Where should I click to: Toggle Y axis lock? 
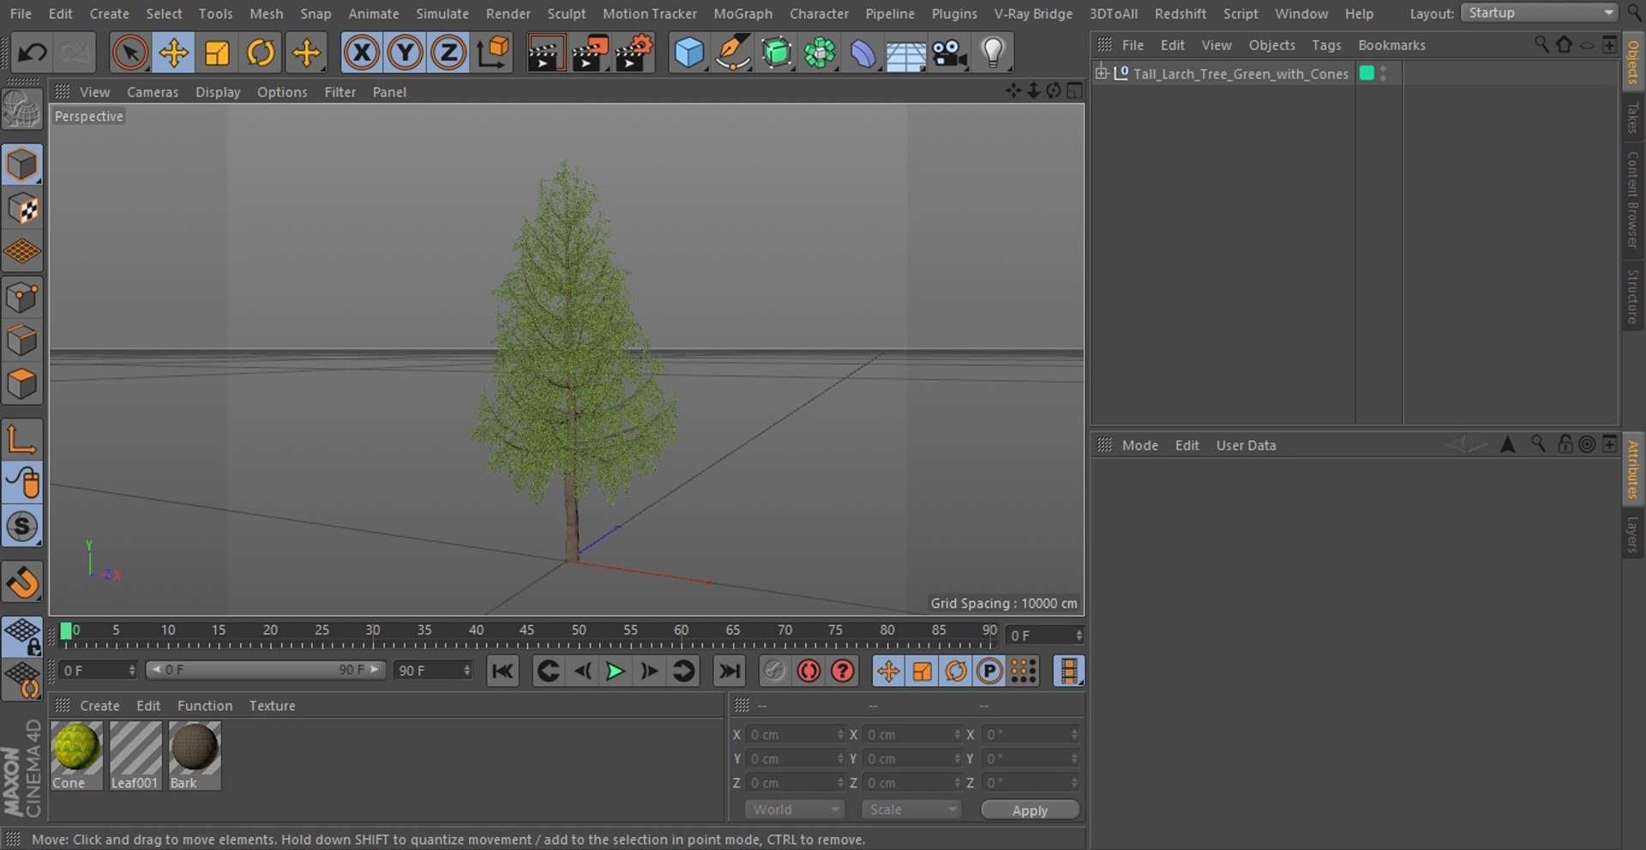pyautogui.click(x=405, y=53)
